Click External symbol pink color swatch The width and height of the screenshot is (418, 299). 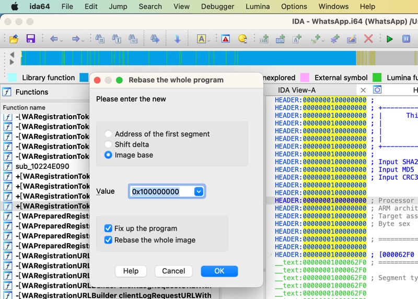pos(305,77)
